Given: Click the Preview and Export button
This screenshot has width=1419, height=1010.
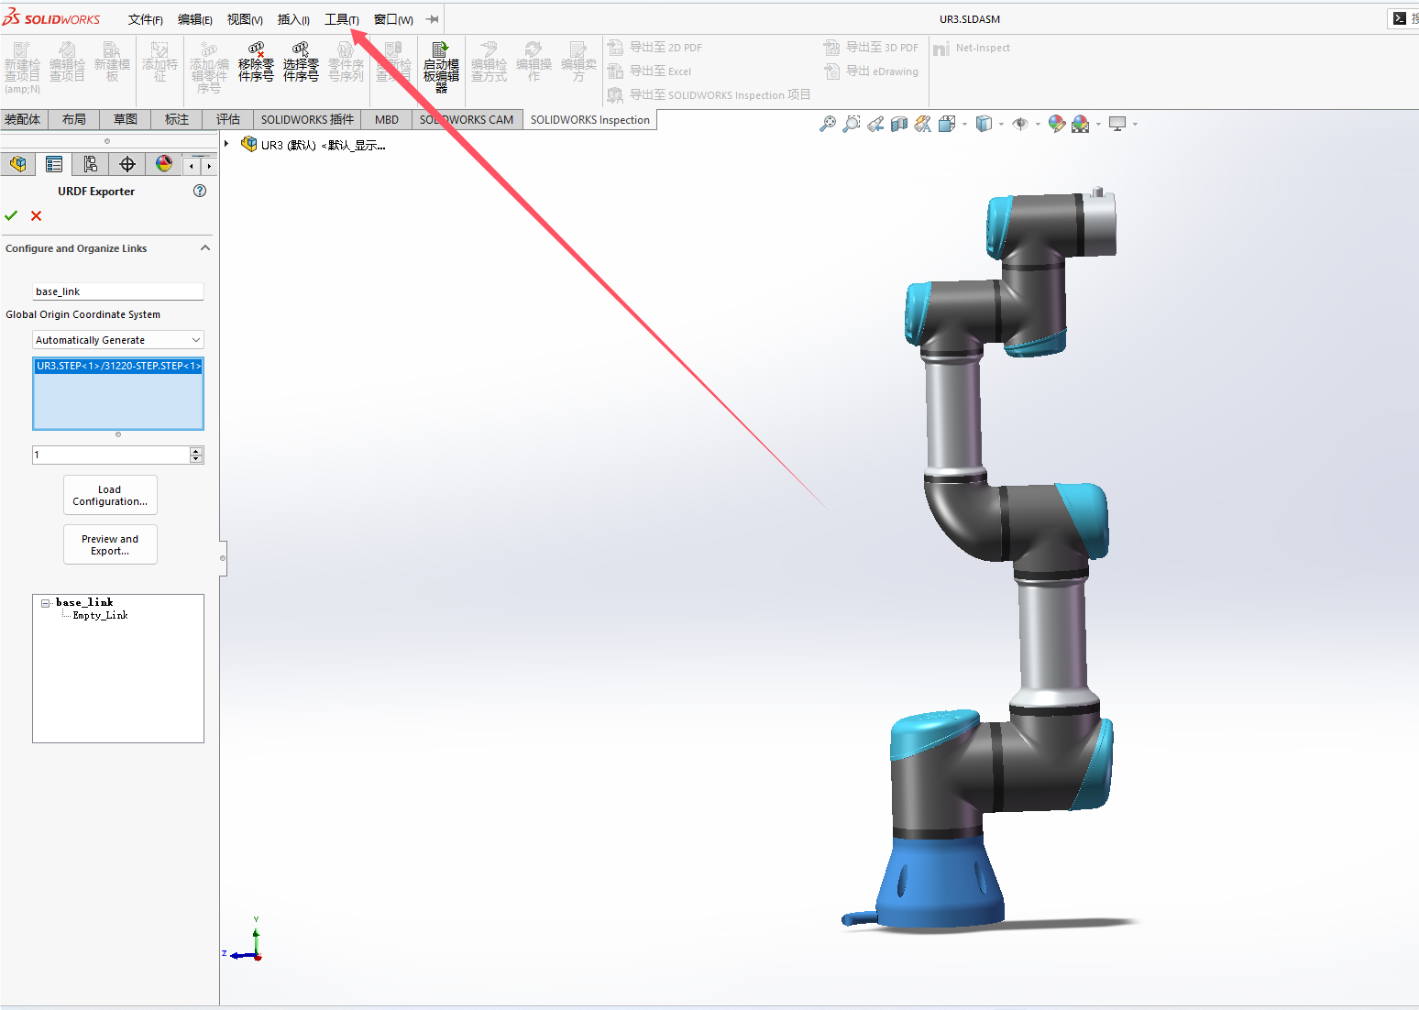Looking at the screenshot, I should point(110,543).
